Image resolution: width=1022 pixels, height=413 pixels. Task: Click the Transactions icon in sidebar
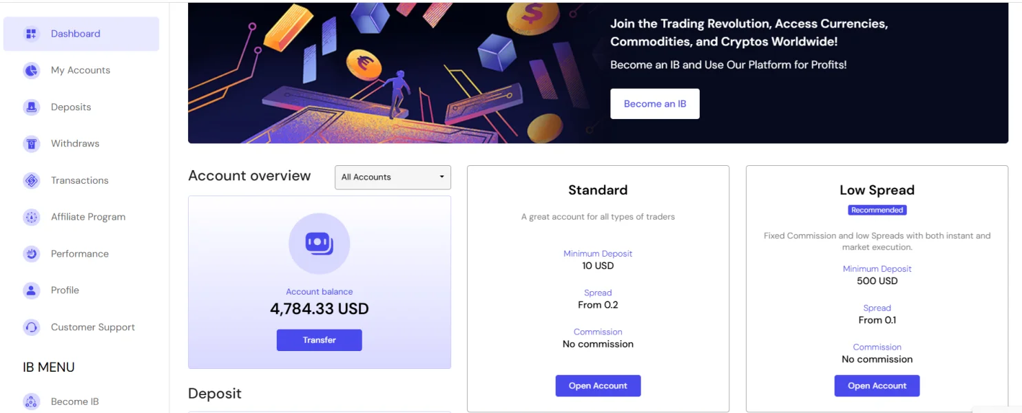pos(31,180)
